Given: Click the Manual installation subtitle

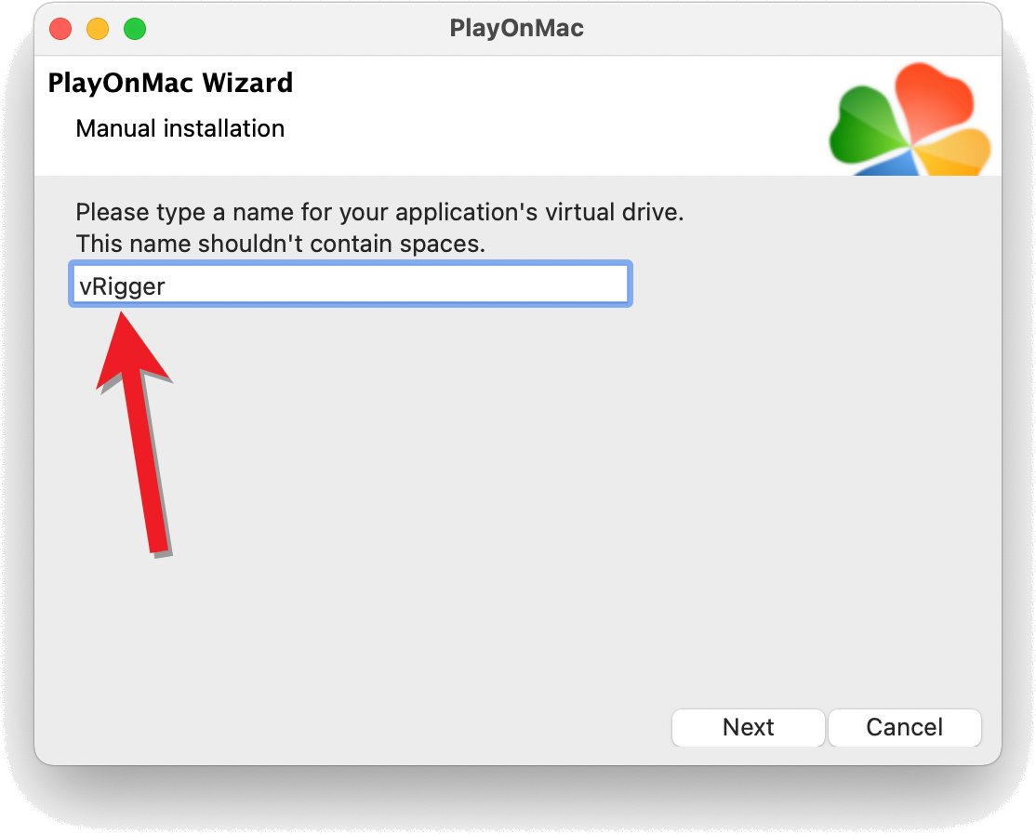Looking at the screenshot, I should pyautogui.click(x=180, y=128).
